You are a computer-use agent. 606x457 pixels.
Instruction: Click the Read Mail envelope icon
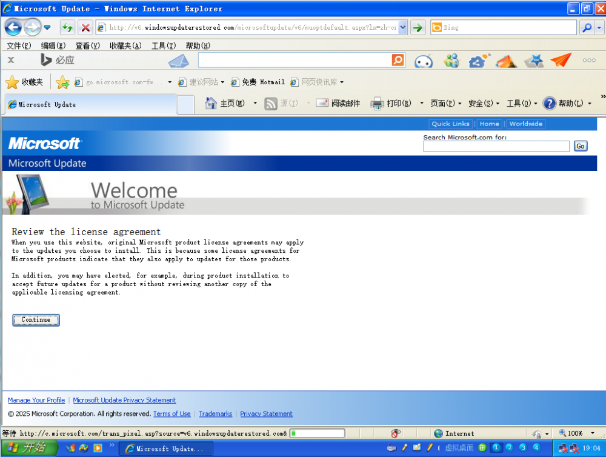point(322,104)
